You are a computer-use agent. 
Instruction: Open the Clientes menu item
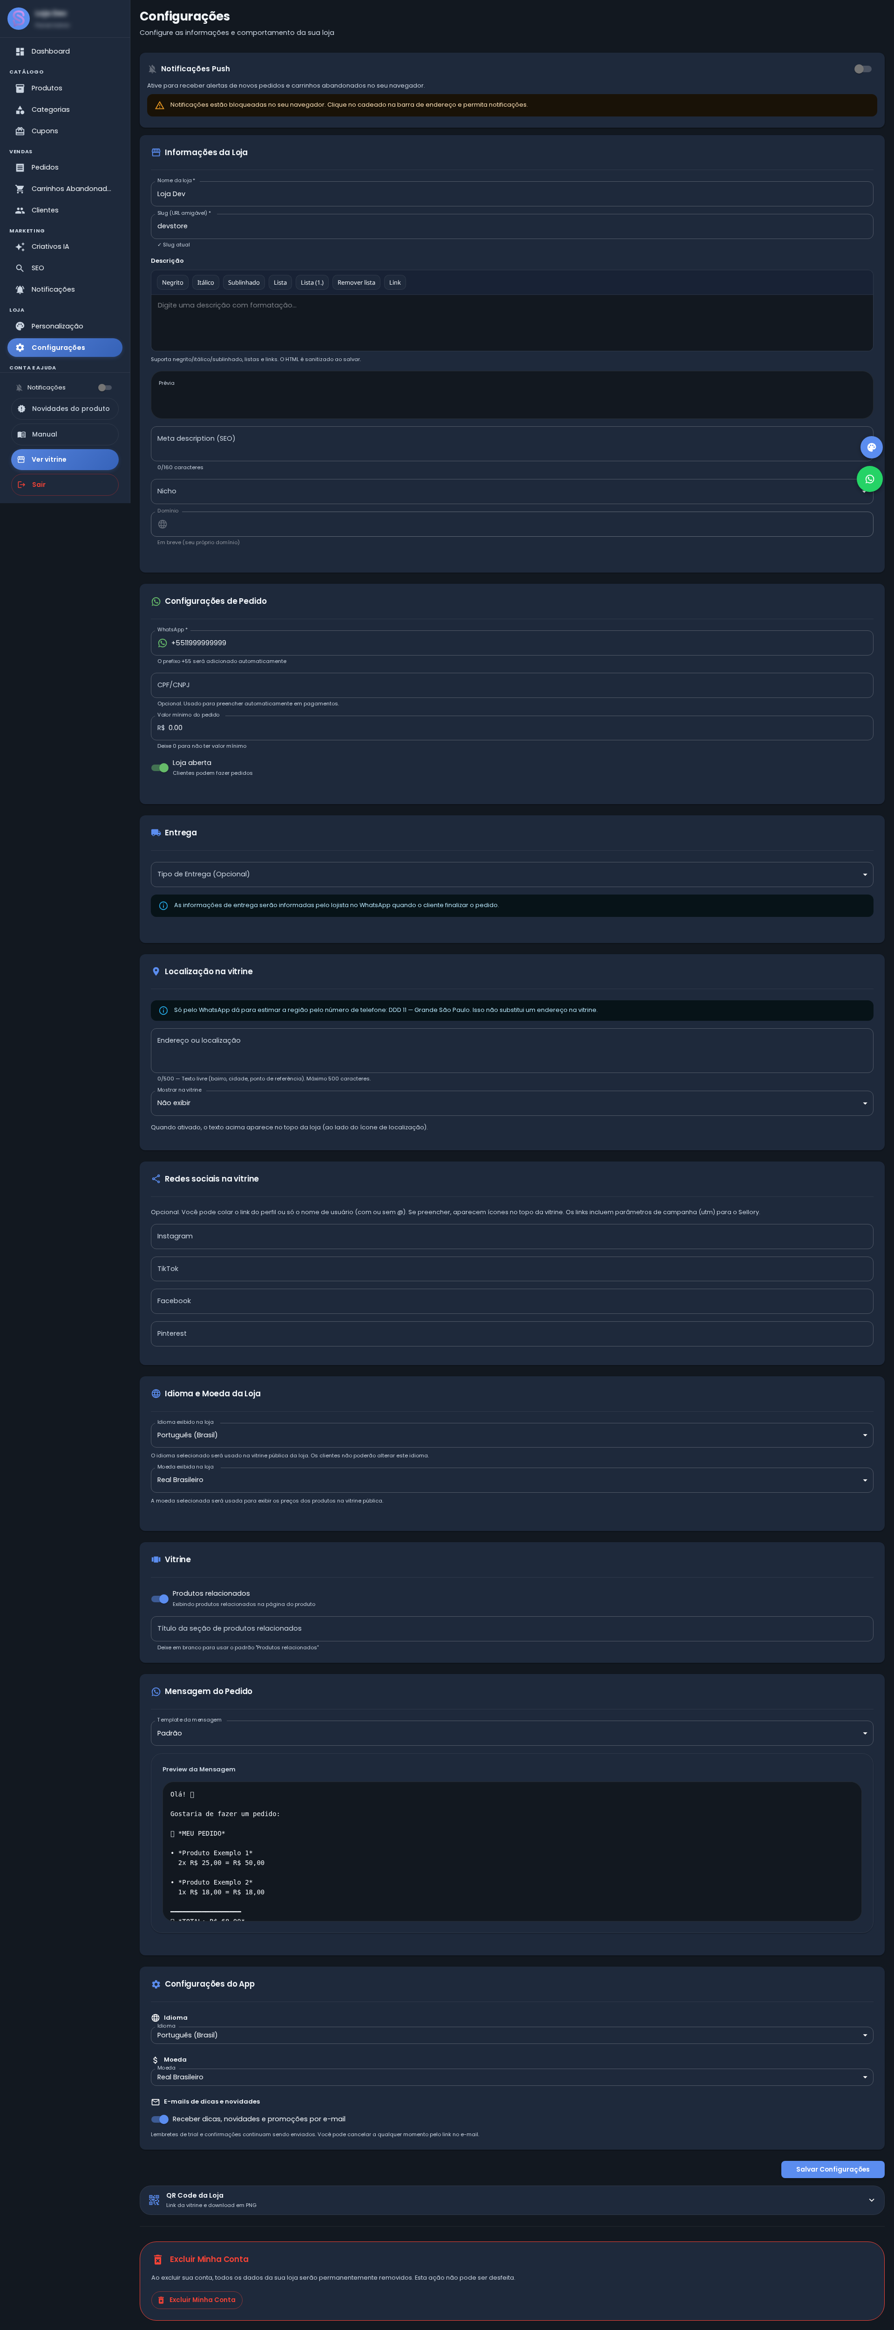click(x=65, y=211)
